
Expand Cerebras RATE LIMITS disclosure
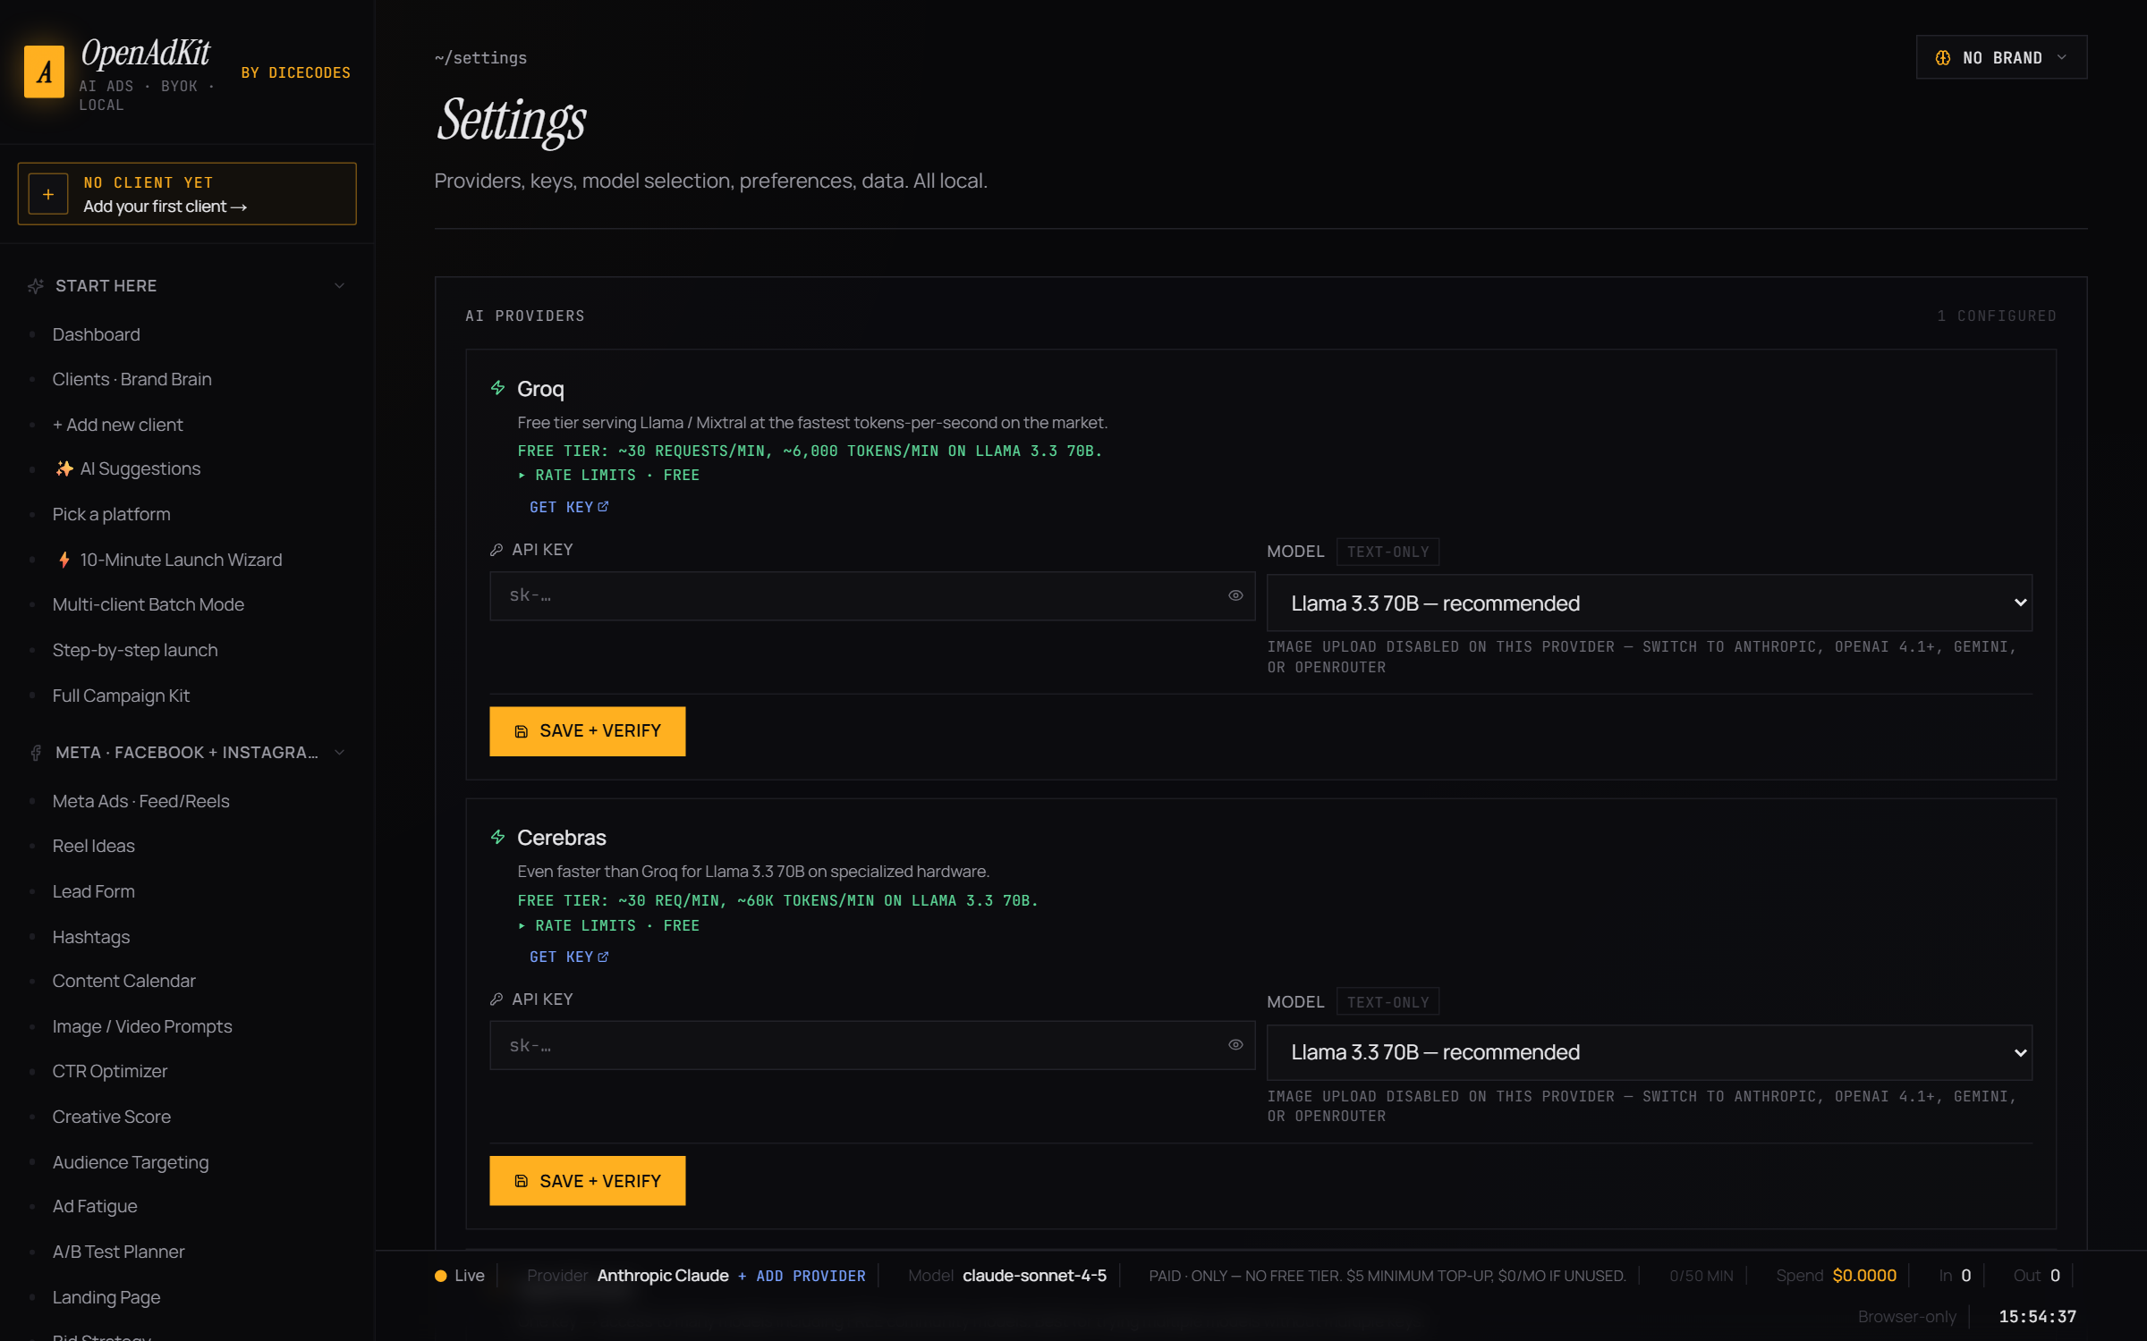tap(609, 925)
